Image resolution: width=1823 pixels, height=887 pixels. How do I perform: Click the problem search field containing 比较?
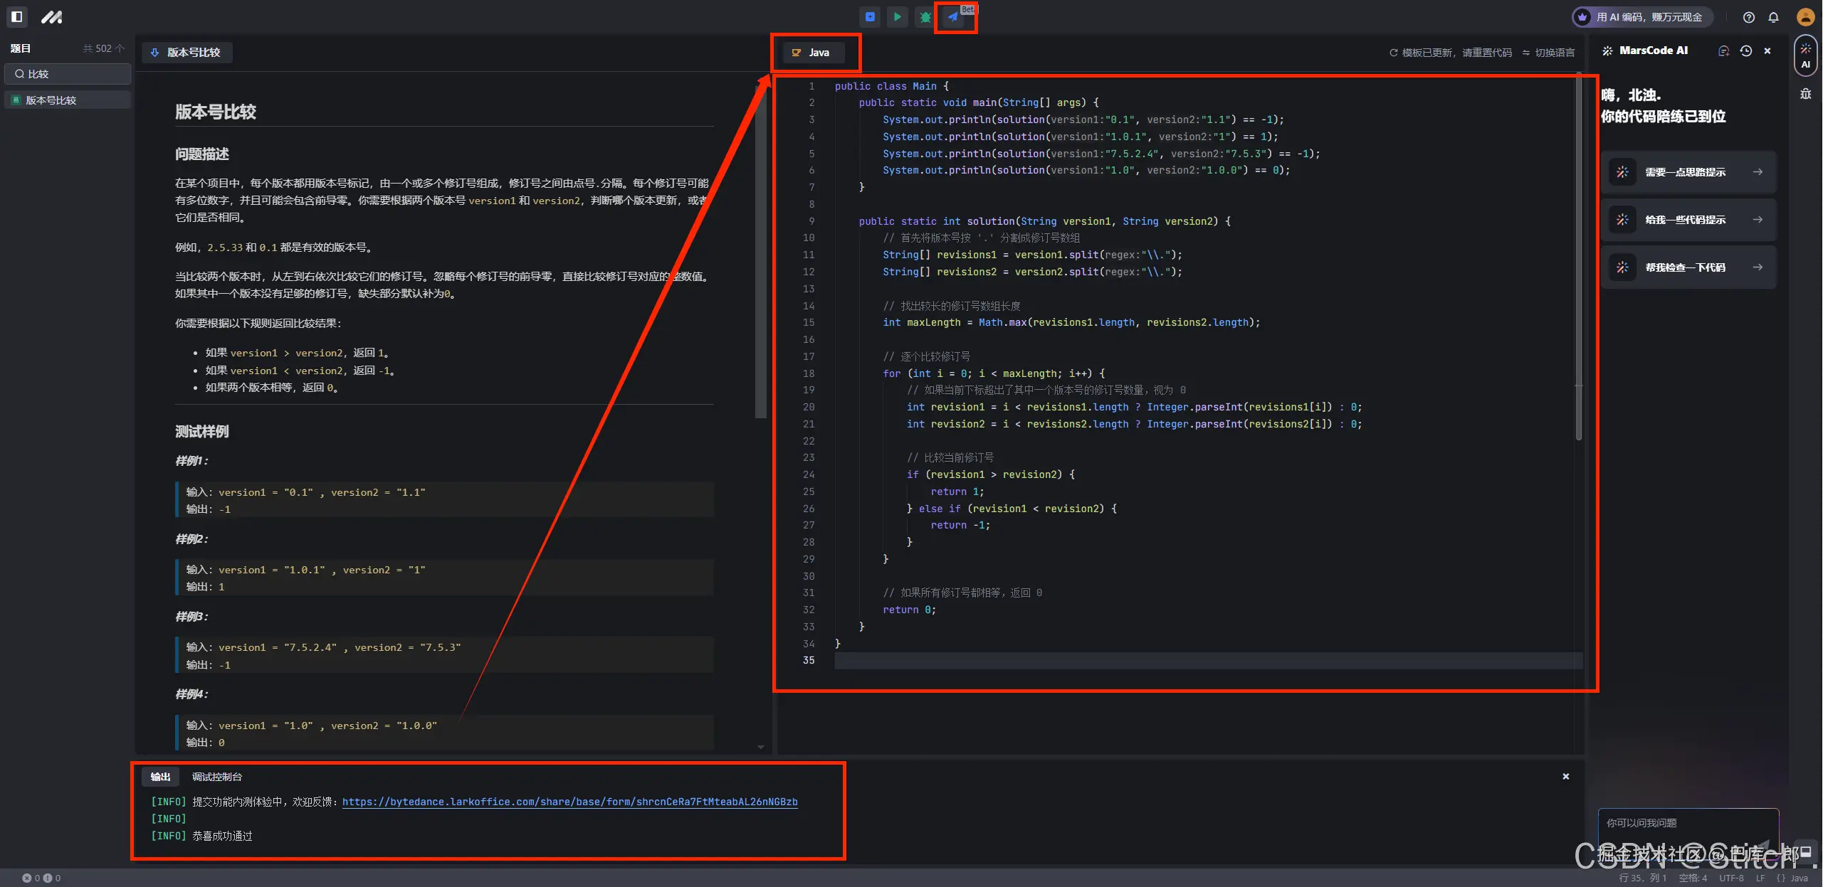pyautogui.click(x=68, y=74)
